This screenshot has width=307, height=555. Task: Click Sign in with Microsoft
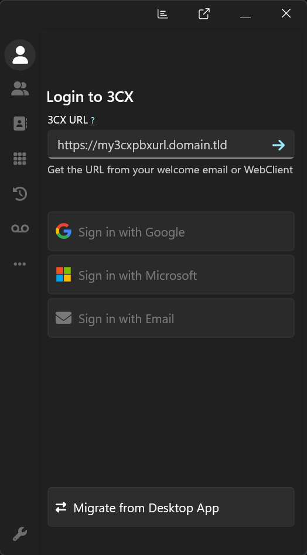coord(171,275)
